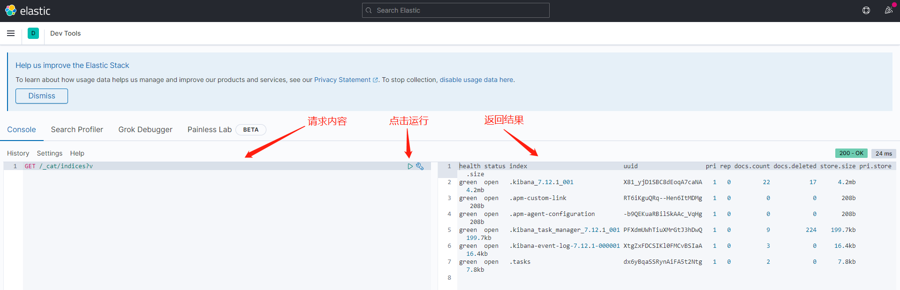Select the .kibana_7.12.1_001 index name
The height and width of the screenshot is (290, 900).
tap(541, 182)
